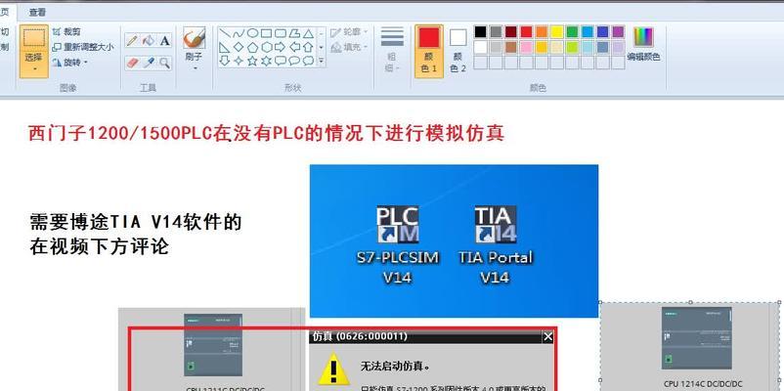Choose the Six-point star shape
Viewport: 784px width, 391px height.
tap(267, 61)
